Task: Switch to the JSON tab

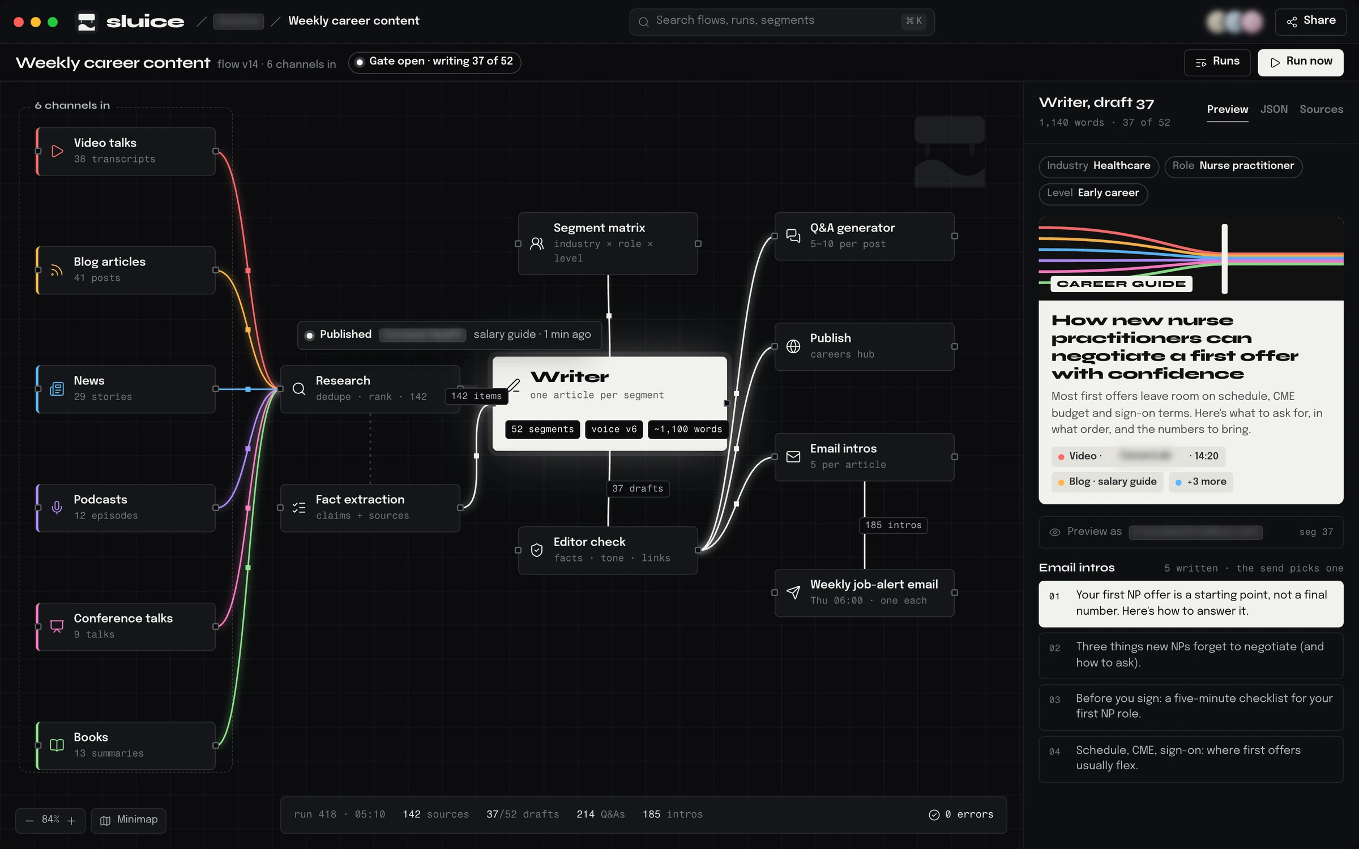Action: tap(1274, 110)
